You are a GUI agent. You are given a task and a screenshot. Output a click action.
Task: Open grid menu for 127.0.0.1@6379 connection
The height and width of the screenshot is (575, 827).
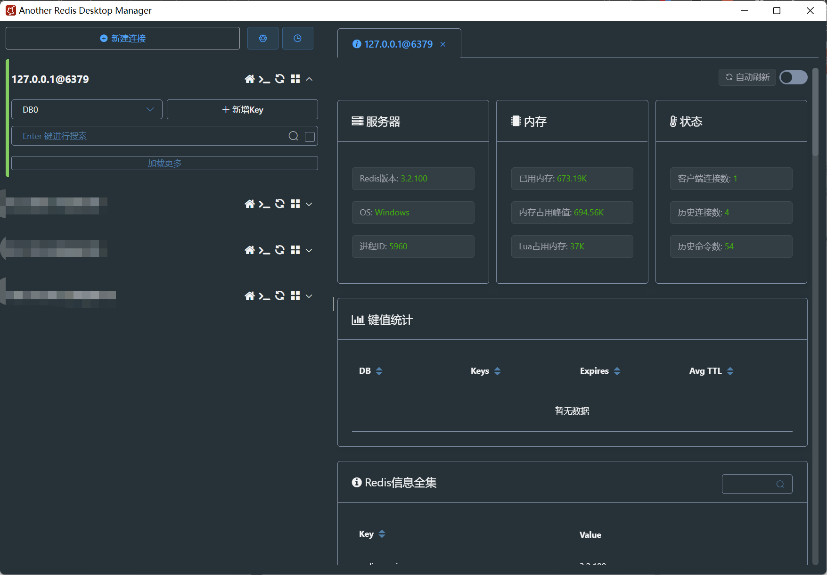[x=295, y=79]
